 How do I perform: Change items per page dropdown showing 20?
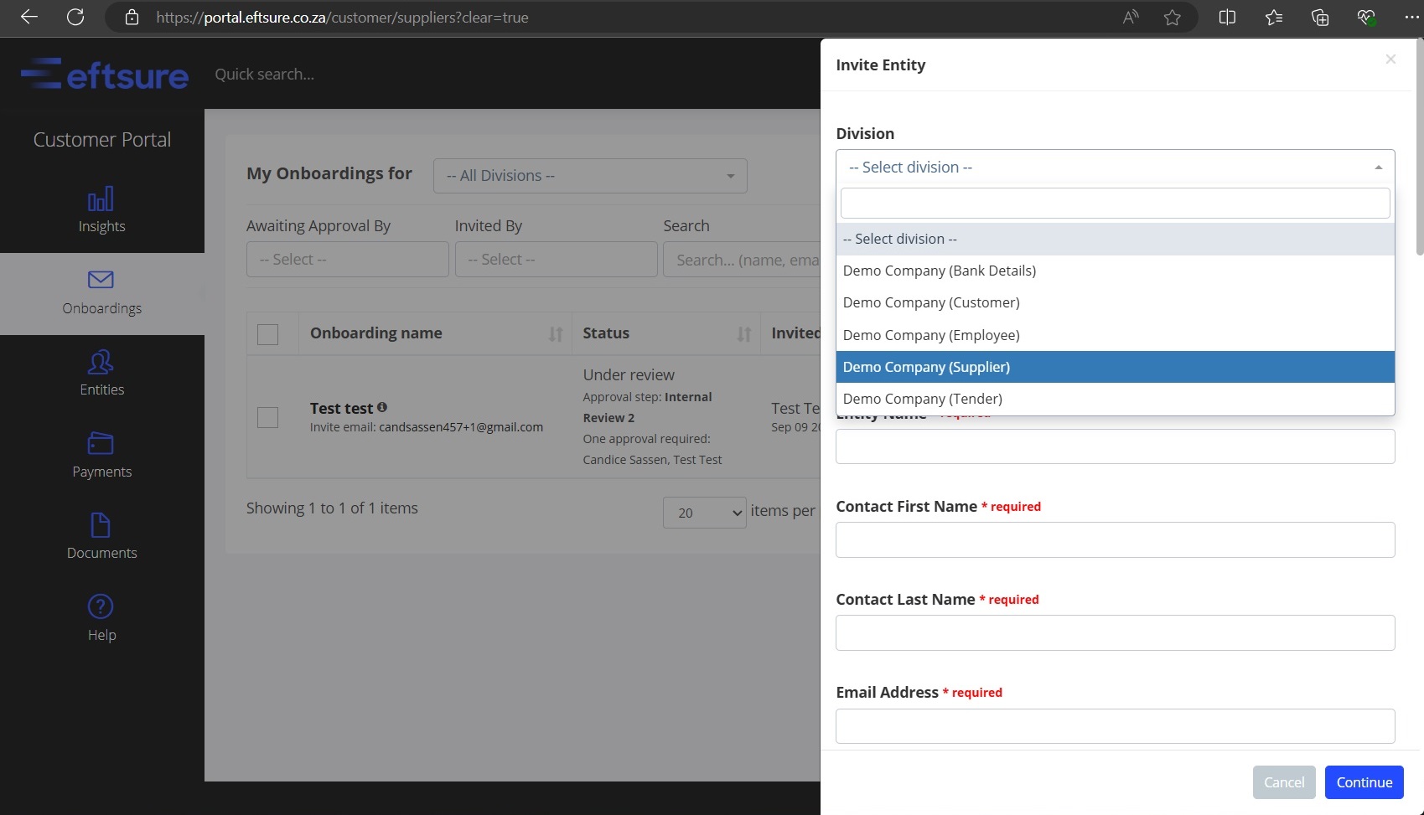pyautogui.click(x=704, y=513)
